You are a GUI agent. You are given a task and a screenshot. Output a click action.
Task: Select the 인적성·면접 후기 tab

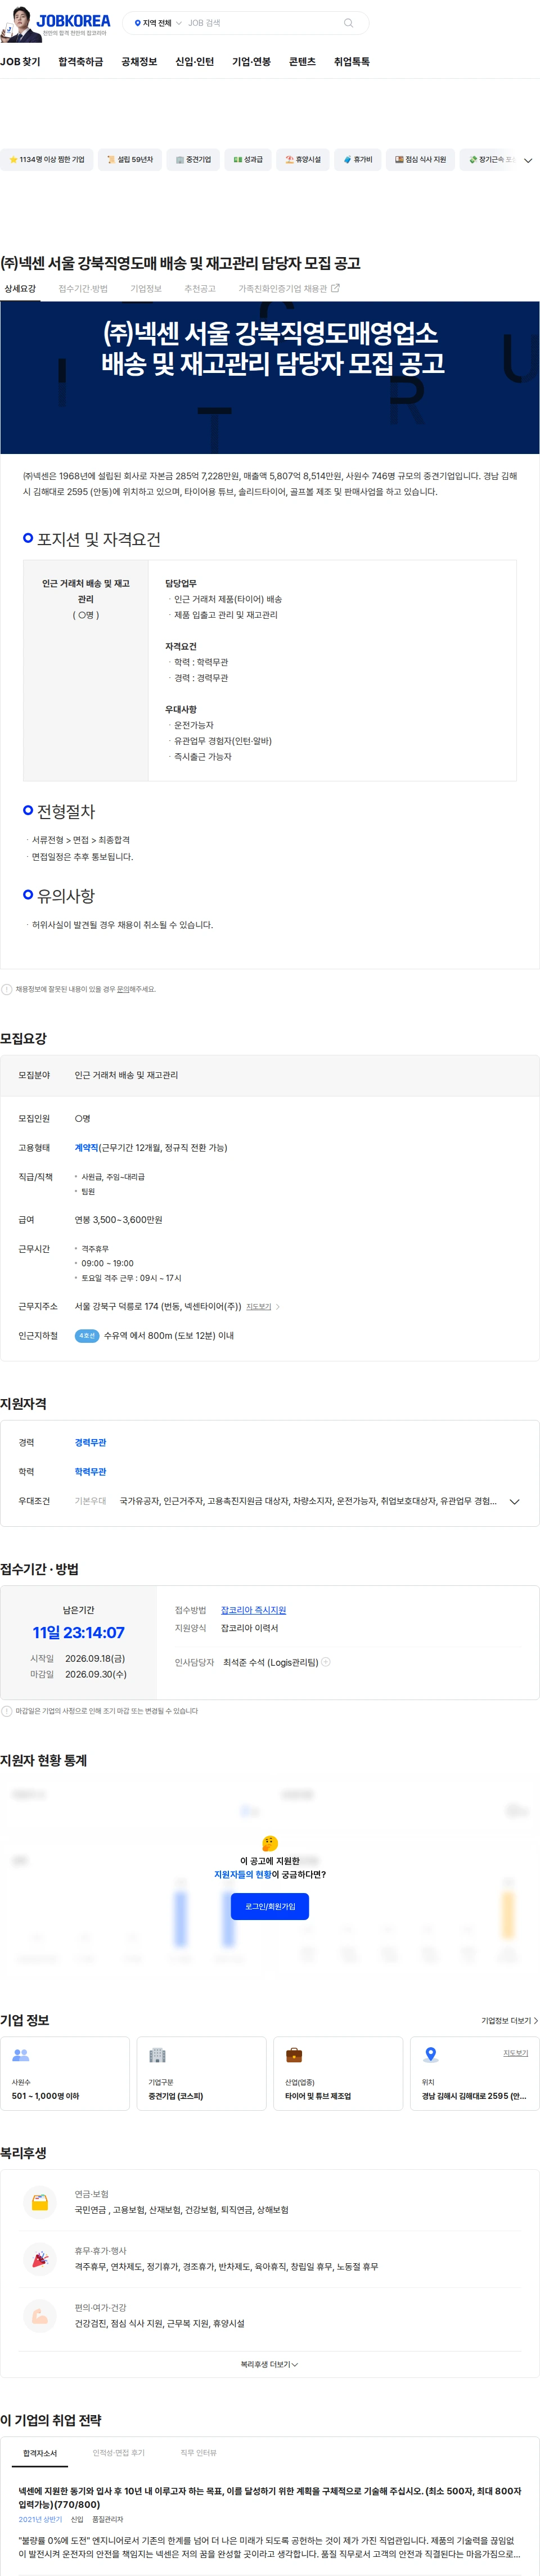coord(118,2452)
